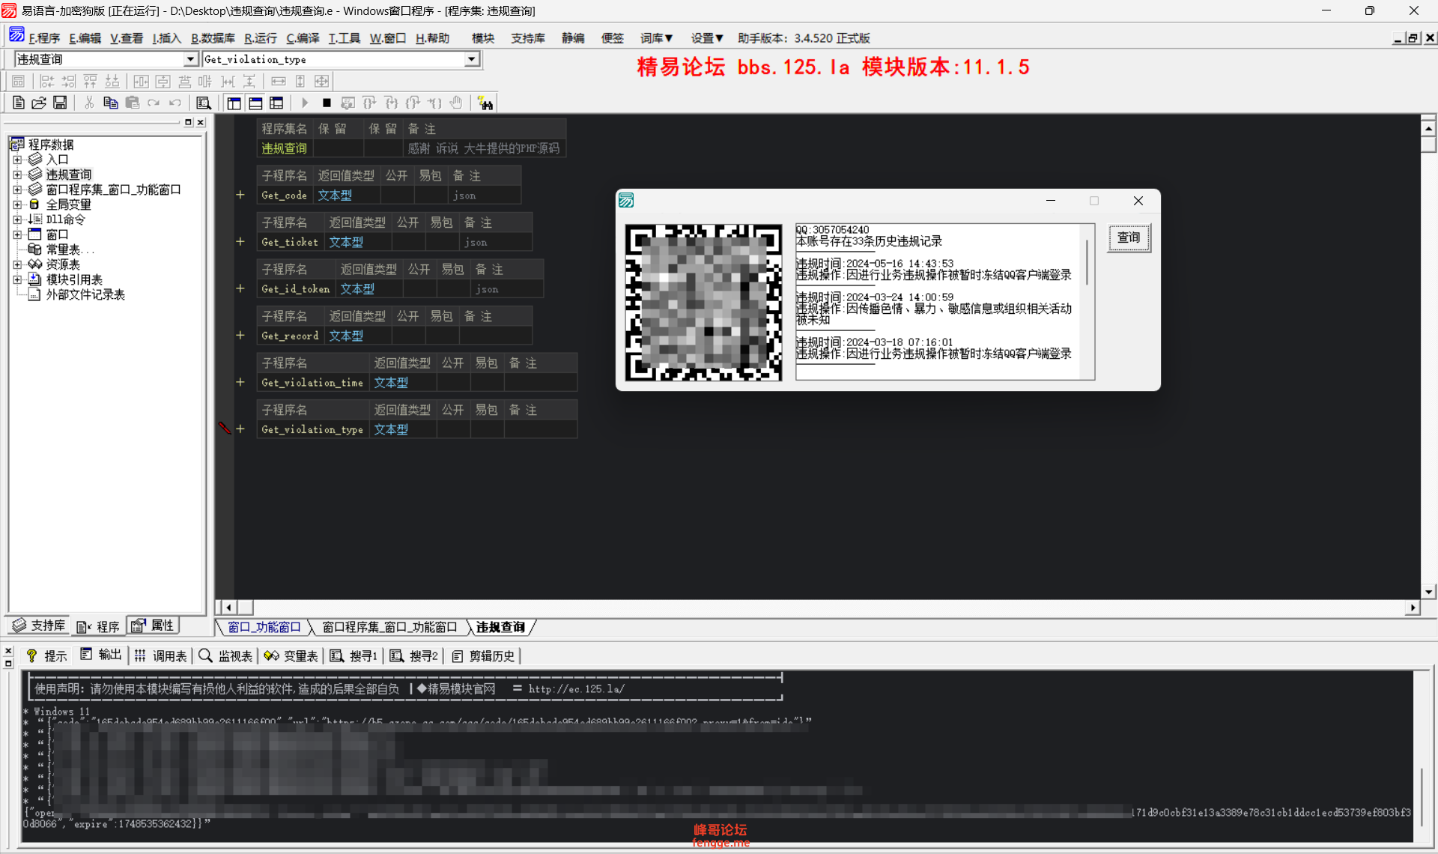The width and height of the screenshot is (1438, 854).
Task: Switch to 窗口程序集_窗口_功能窗口 editor tab
Action: (x=389, y=627)
